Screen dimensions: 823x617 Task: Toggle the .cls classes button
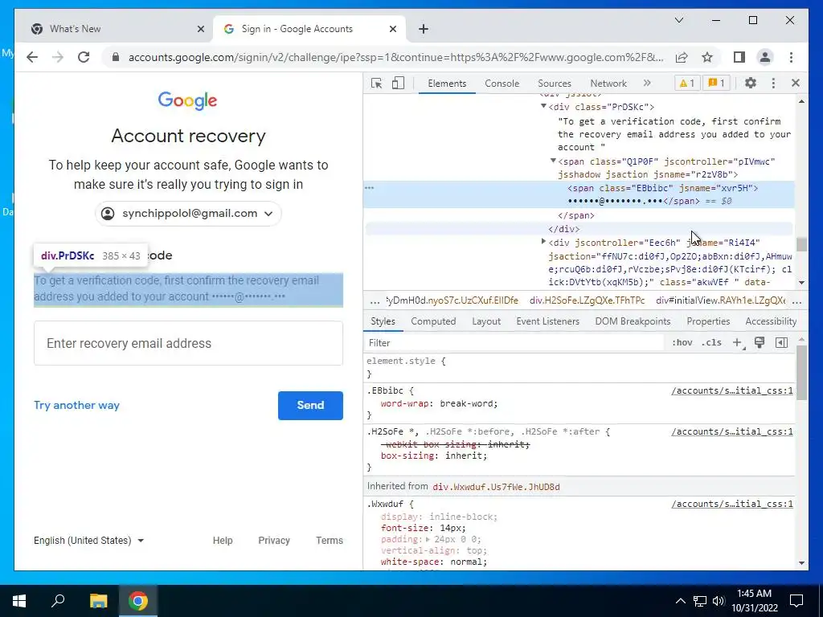pos(711,342)
